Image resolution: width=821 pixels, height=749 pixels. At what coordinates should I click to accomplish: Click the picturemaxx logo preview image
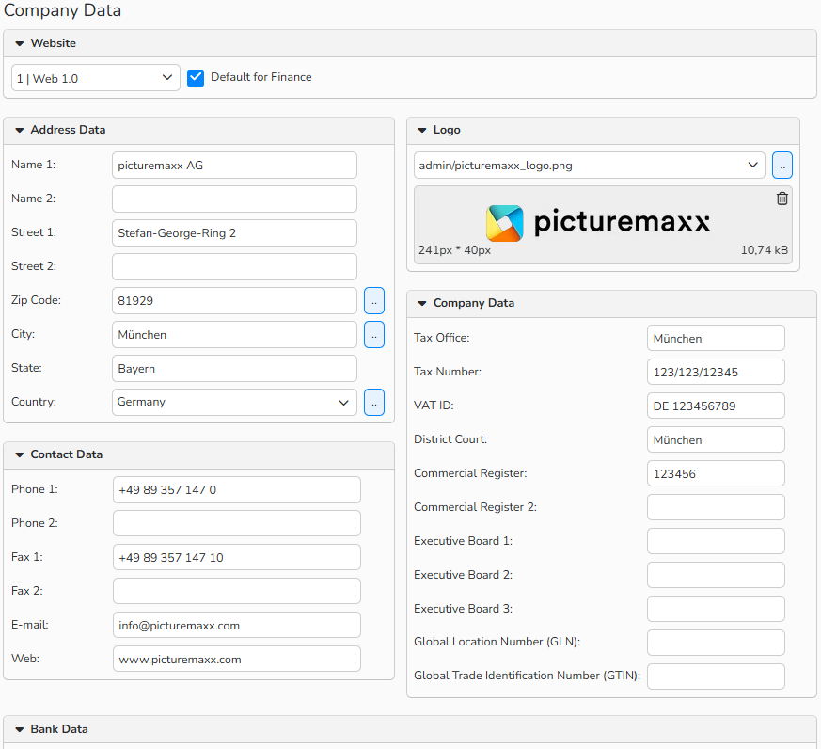598,223
